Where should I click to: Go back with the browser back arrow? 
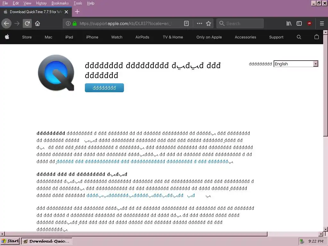(6, 23)
